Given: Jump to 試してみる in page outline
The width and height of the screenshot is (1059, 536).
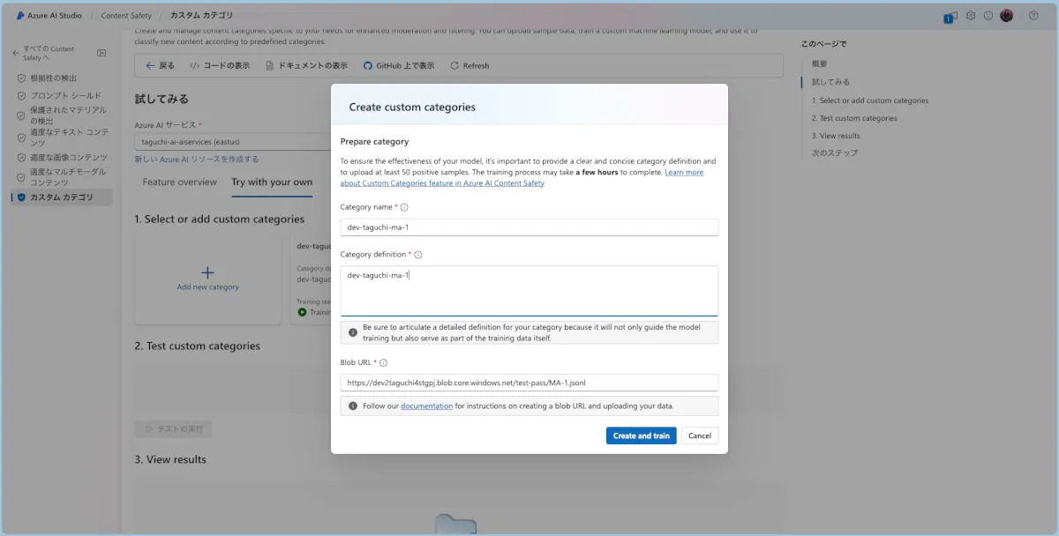Looking at the screenshot, I should [831, 81].
